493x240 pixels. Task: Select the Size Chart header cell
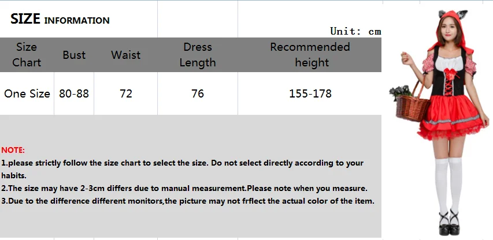27,55
